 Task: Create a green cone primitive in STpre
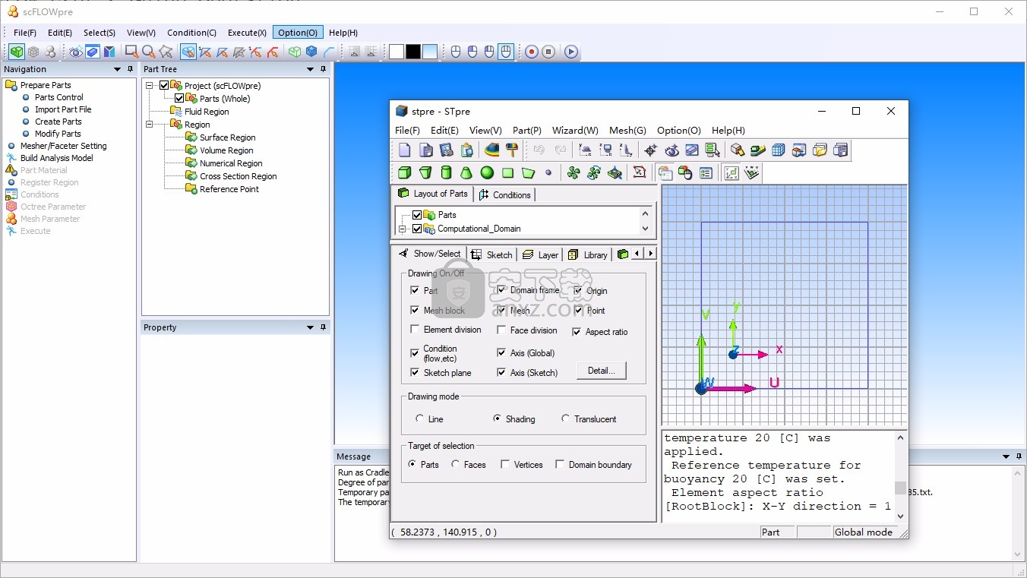[x=466, y=173]
